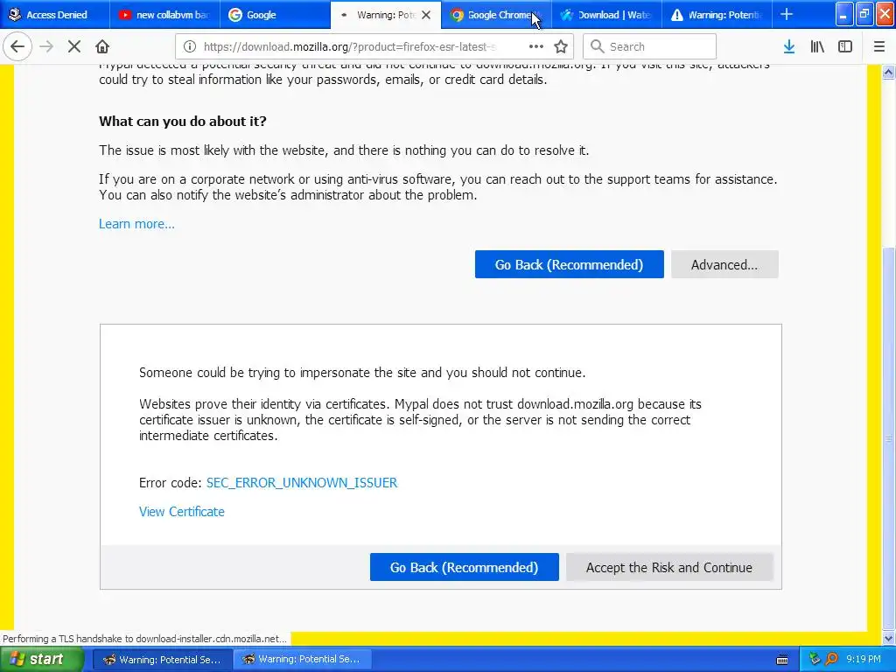Open the Library bookshelf icon

click(x=817, y=46)
